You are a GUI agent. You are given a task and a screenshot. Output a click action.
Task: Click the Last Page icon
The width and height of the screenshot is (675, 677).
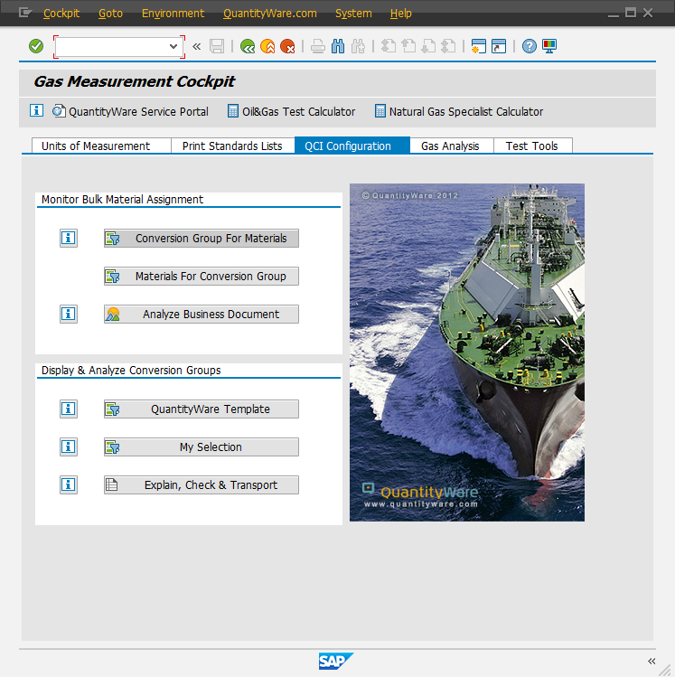coord(449,46)
